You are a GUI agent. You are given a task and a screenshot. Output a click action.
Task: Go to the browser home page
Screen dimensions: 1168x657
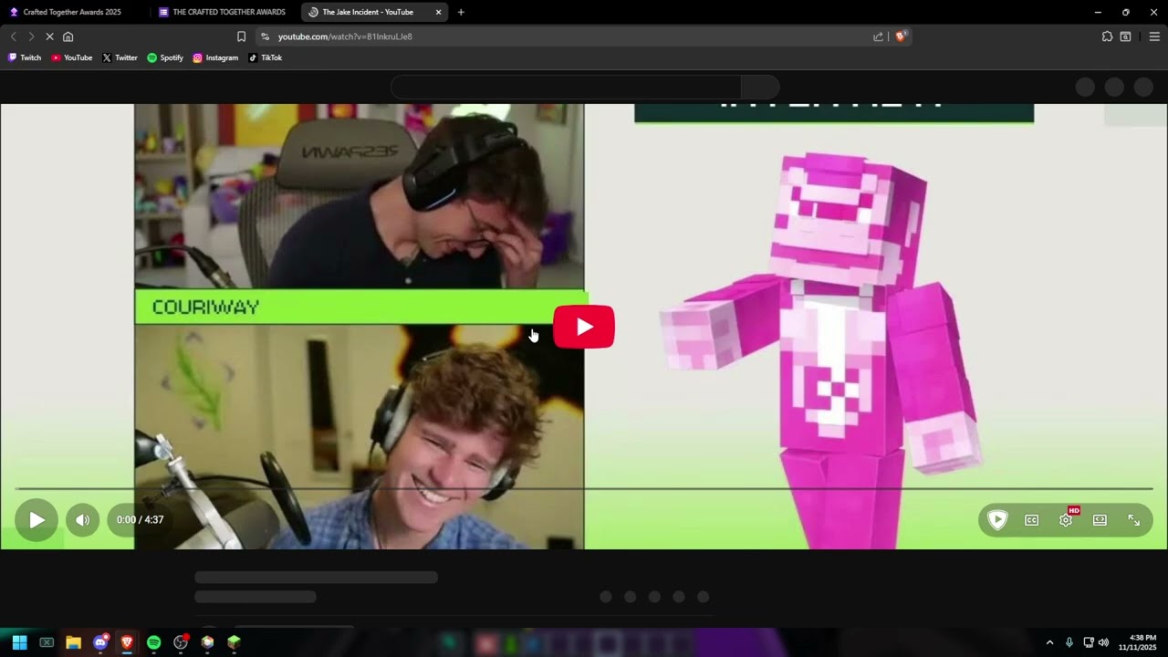click(68, 36)
